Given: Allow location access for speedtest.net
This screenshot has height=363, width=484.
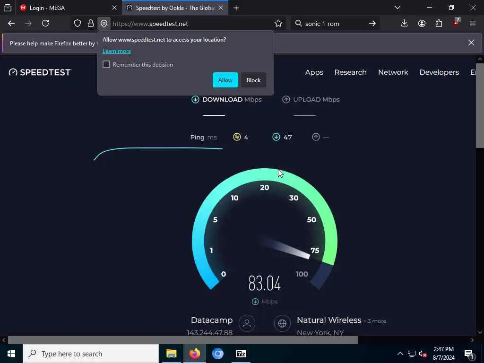Looking at the screenshot, I should [x=225, y=80].
